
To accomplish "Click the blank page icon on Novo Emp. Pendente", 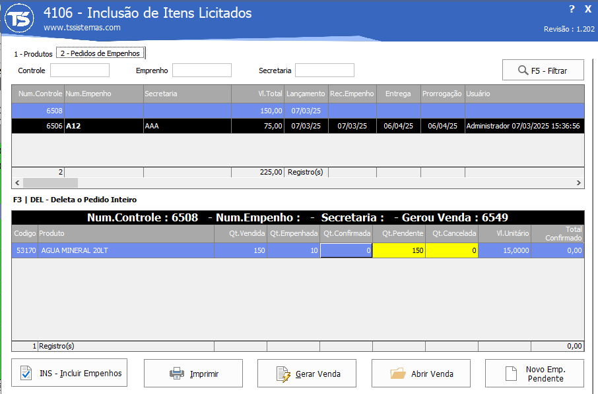I will (x=511, y=374).
